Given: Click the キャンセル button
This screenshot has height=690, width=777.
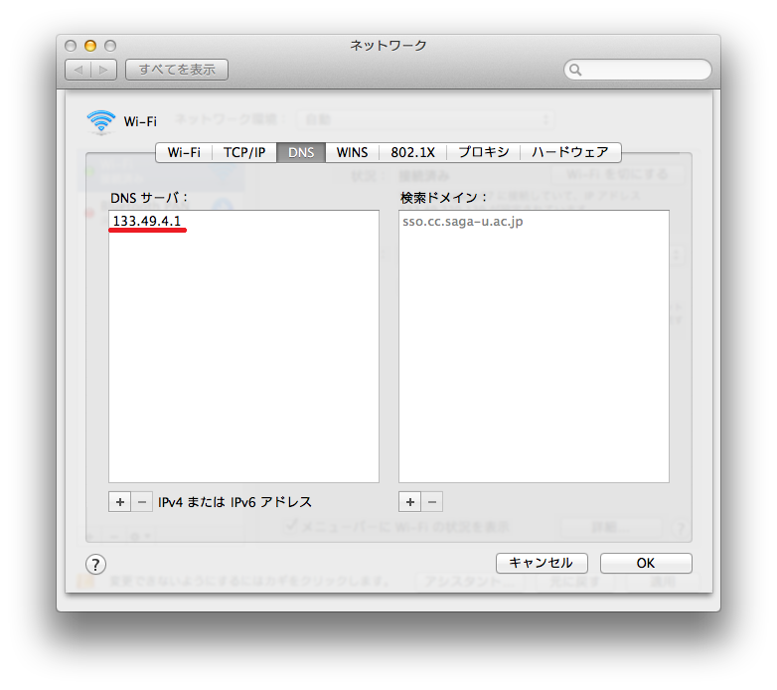Looking at the screenshot, I should tap(542, 563).
